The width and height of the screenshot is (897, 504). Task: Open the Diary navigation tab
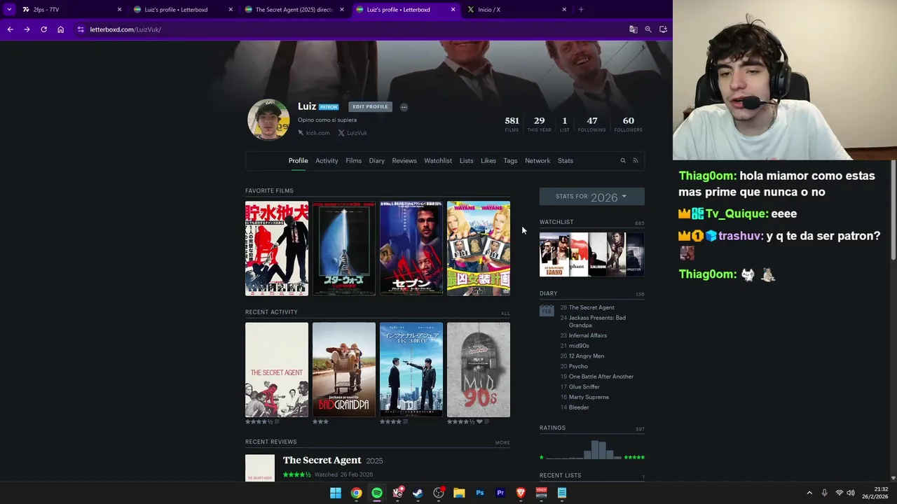pos(377,161)
